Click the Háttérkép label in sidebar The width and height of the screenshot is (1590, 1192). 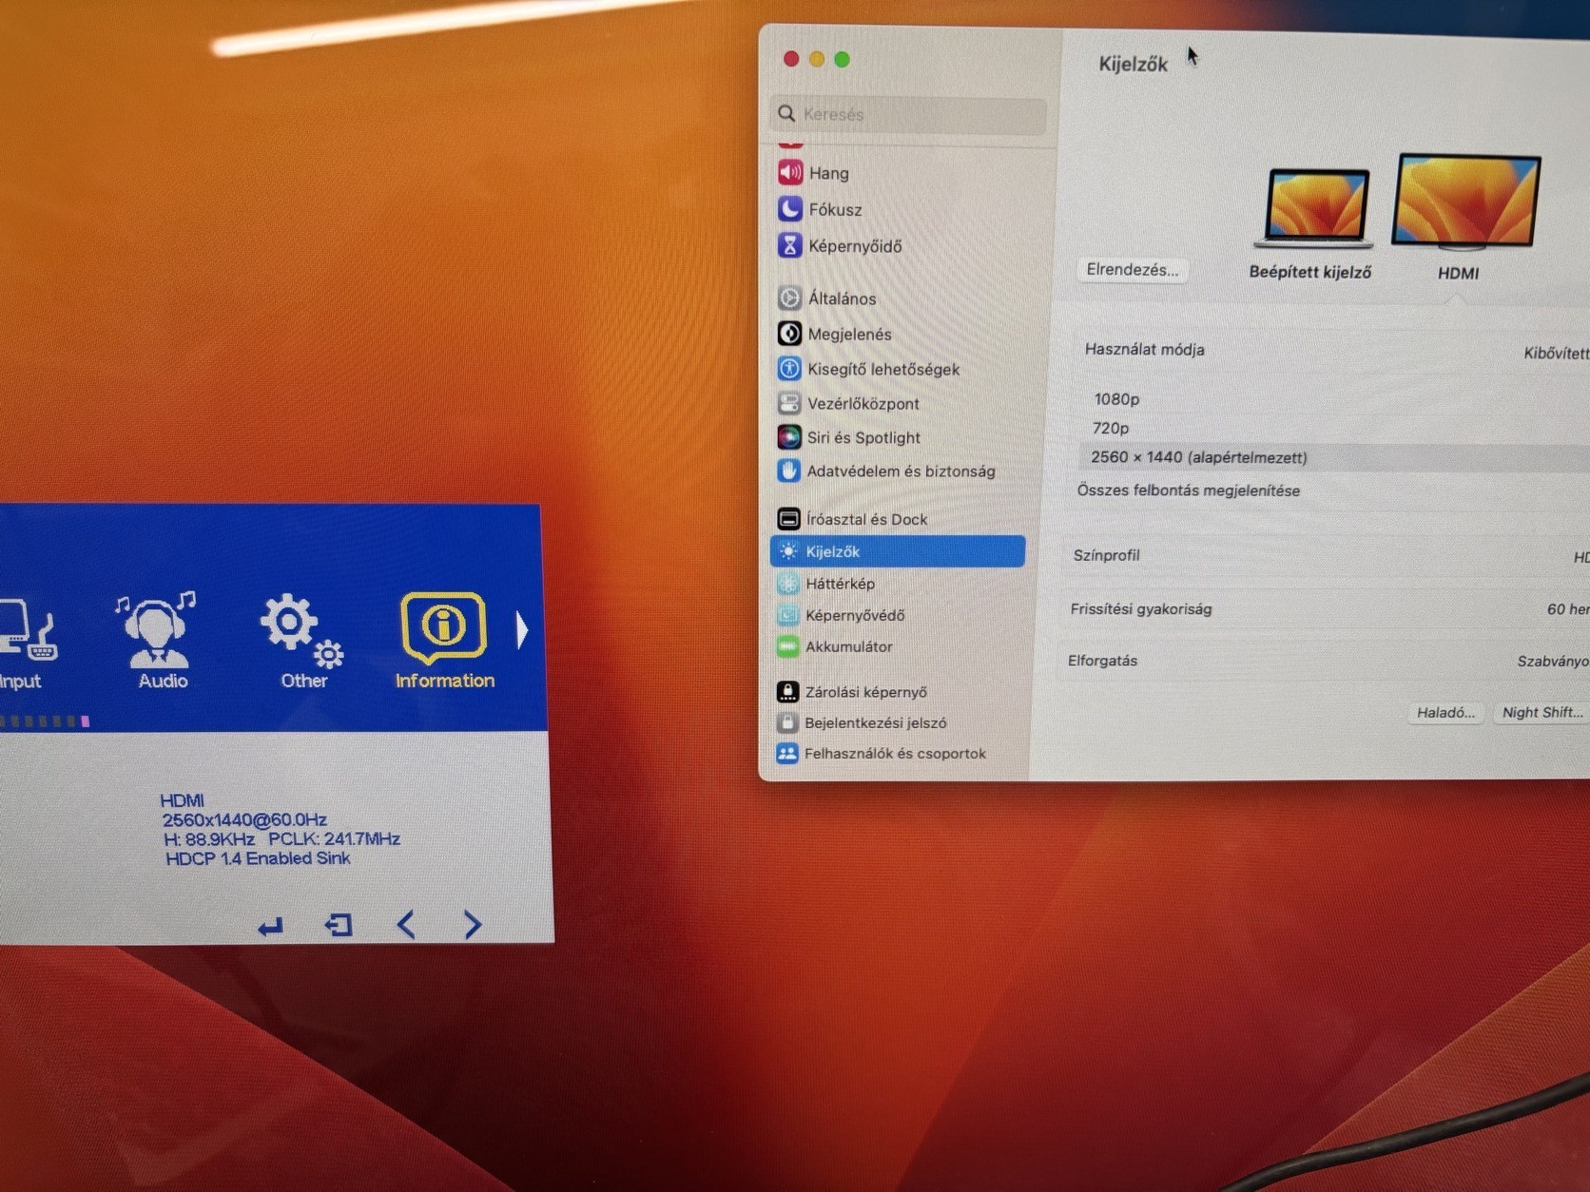click(840, 584)
